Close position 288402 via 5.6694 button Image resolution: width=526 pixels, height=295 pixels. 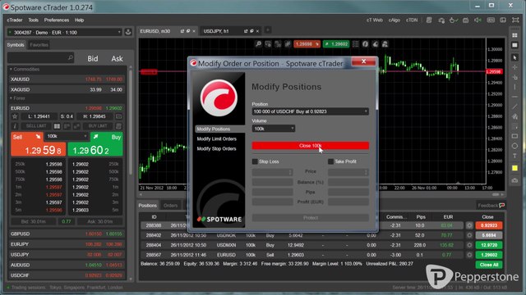[x=489, y=235]
